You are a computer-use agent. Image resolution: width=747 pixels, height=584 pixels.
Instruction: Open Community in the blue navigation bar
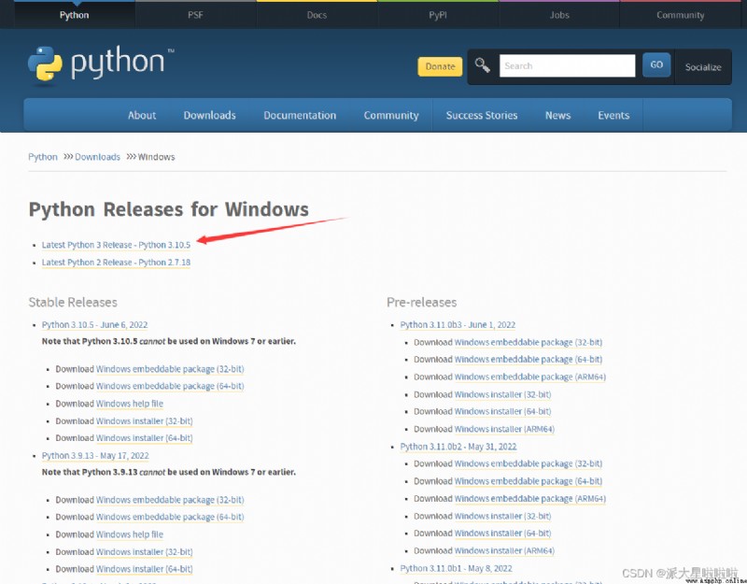pyautogui.click(x=391, y=115)
